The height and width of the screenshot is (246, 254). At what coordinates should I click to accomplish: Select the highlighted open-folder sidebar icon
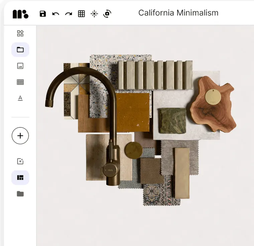pyautogui.click(x=20, y=49)
